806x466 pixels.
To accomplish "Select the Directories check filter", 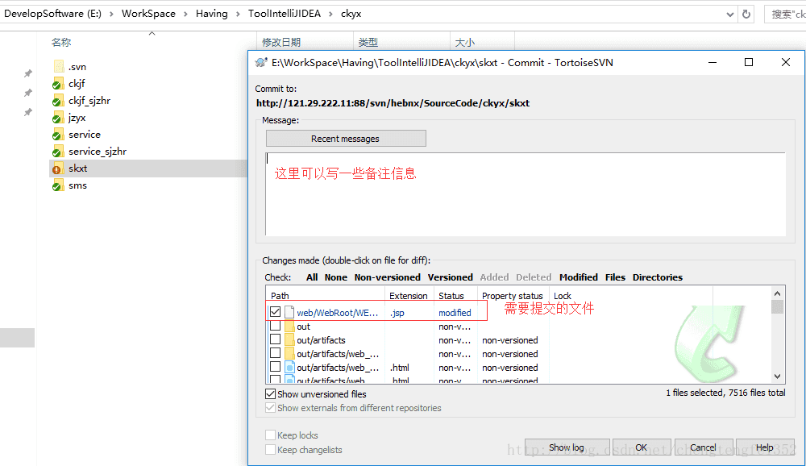I will (x=658, y=277).
